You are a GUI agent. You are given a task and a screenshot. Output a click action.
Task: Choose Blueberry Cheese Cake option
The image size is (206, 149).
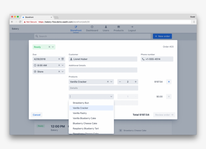tap(85, 123)
